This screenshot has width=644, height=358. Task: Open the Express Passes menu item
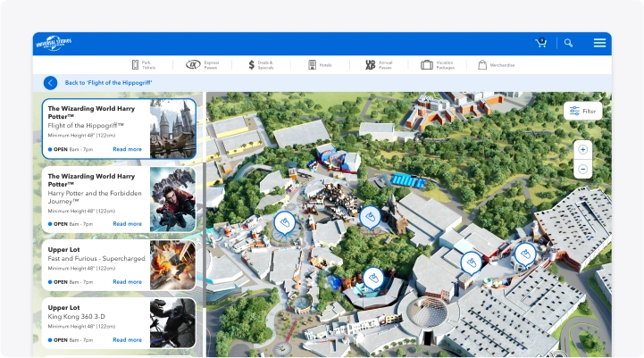click(202, 65)
